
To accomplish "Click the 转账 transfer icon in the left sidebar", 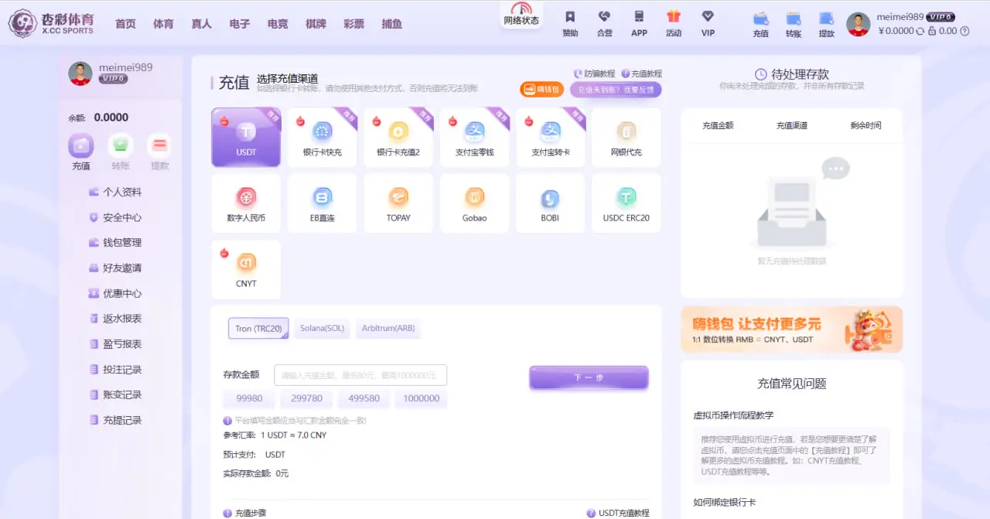I will point(120,145).
